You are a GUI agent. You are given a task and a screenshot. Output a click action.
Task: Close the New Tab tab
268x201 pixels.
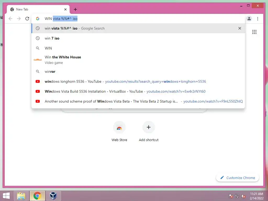[65, 9]
